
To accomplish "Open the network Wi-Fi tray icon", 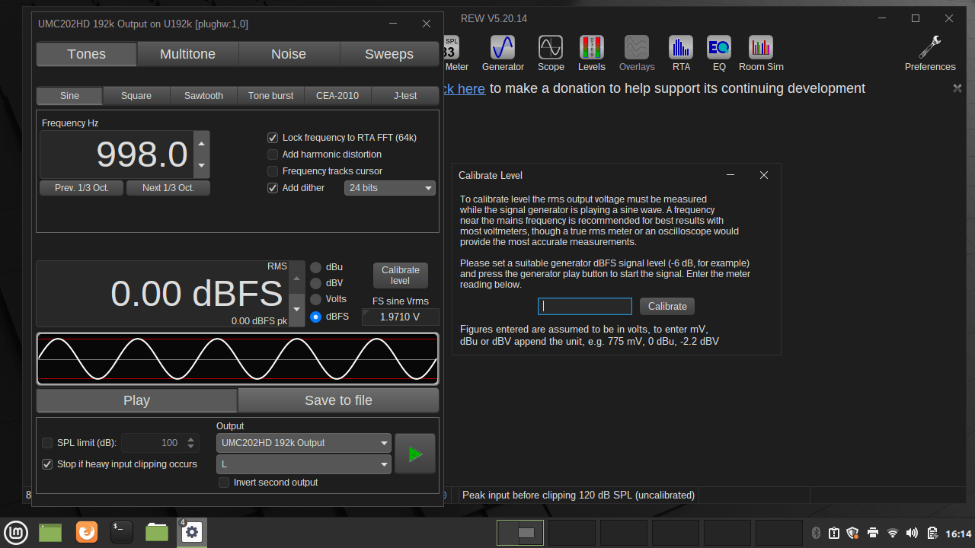I will 893,533.
